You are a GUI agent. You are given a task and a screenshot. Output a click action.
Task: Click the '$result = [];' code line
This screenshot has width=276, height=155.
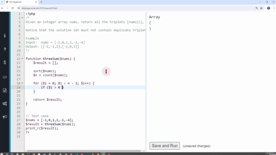click(45, 63)
